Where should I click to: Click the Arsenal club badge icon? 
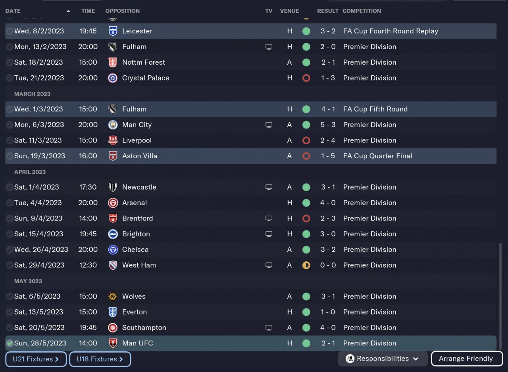tap(113, 203)
